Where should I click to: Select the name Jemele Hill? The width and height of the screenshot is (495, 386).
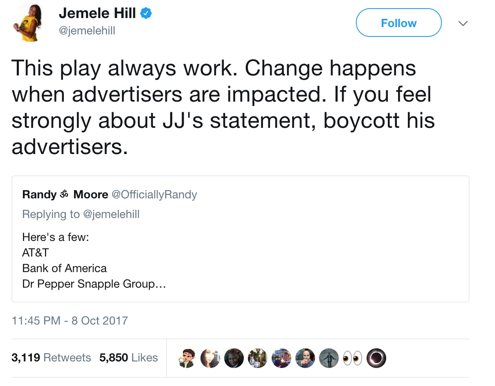point(98,13)
